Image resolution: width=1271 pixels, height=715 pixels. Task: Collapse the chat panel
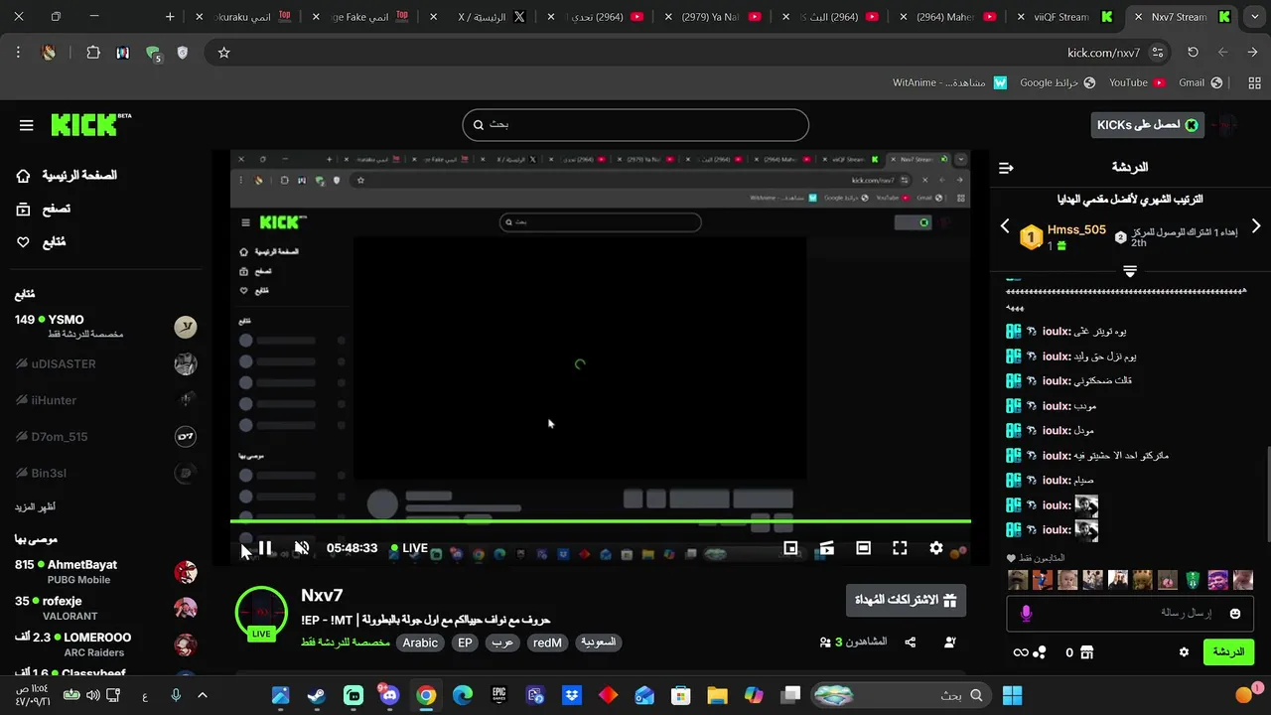(x=1006, y=168)
